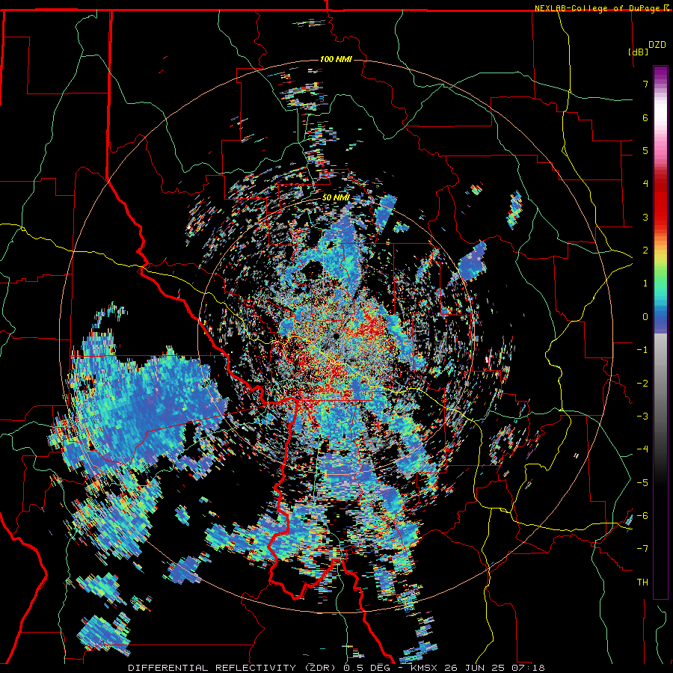673x673 pixels.
Task: Click the -1 value on color scale
Action: (x=642, y=350)
